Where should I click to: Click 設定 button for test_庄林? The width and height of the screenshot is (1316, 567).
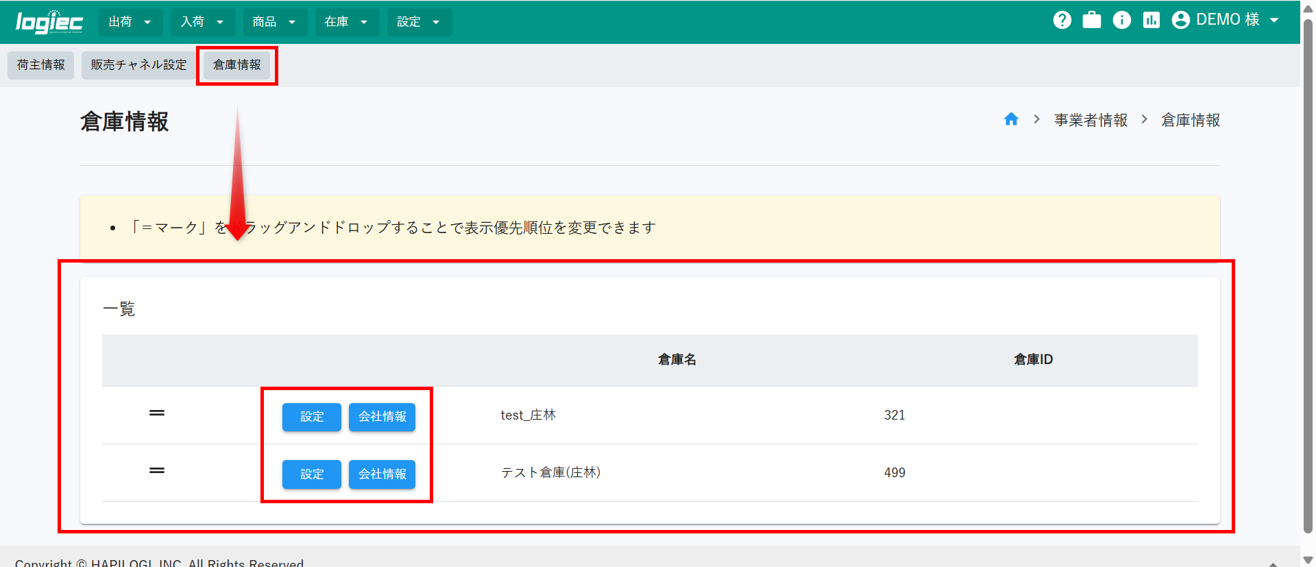pos(312,417)
